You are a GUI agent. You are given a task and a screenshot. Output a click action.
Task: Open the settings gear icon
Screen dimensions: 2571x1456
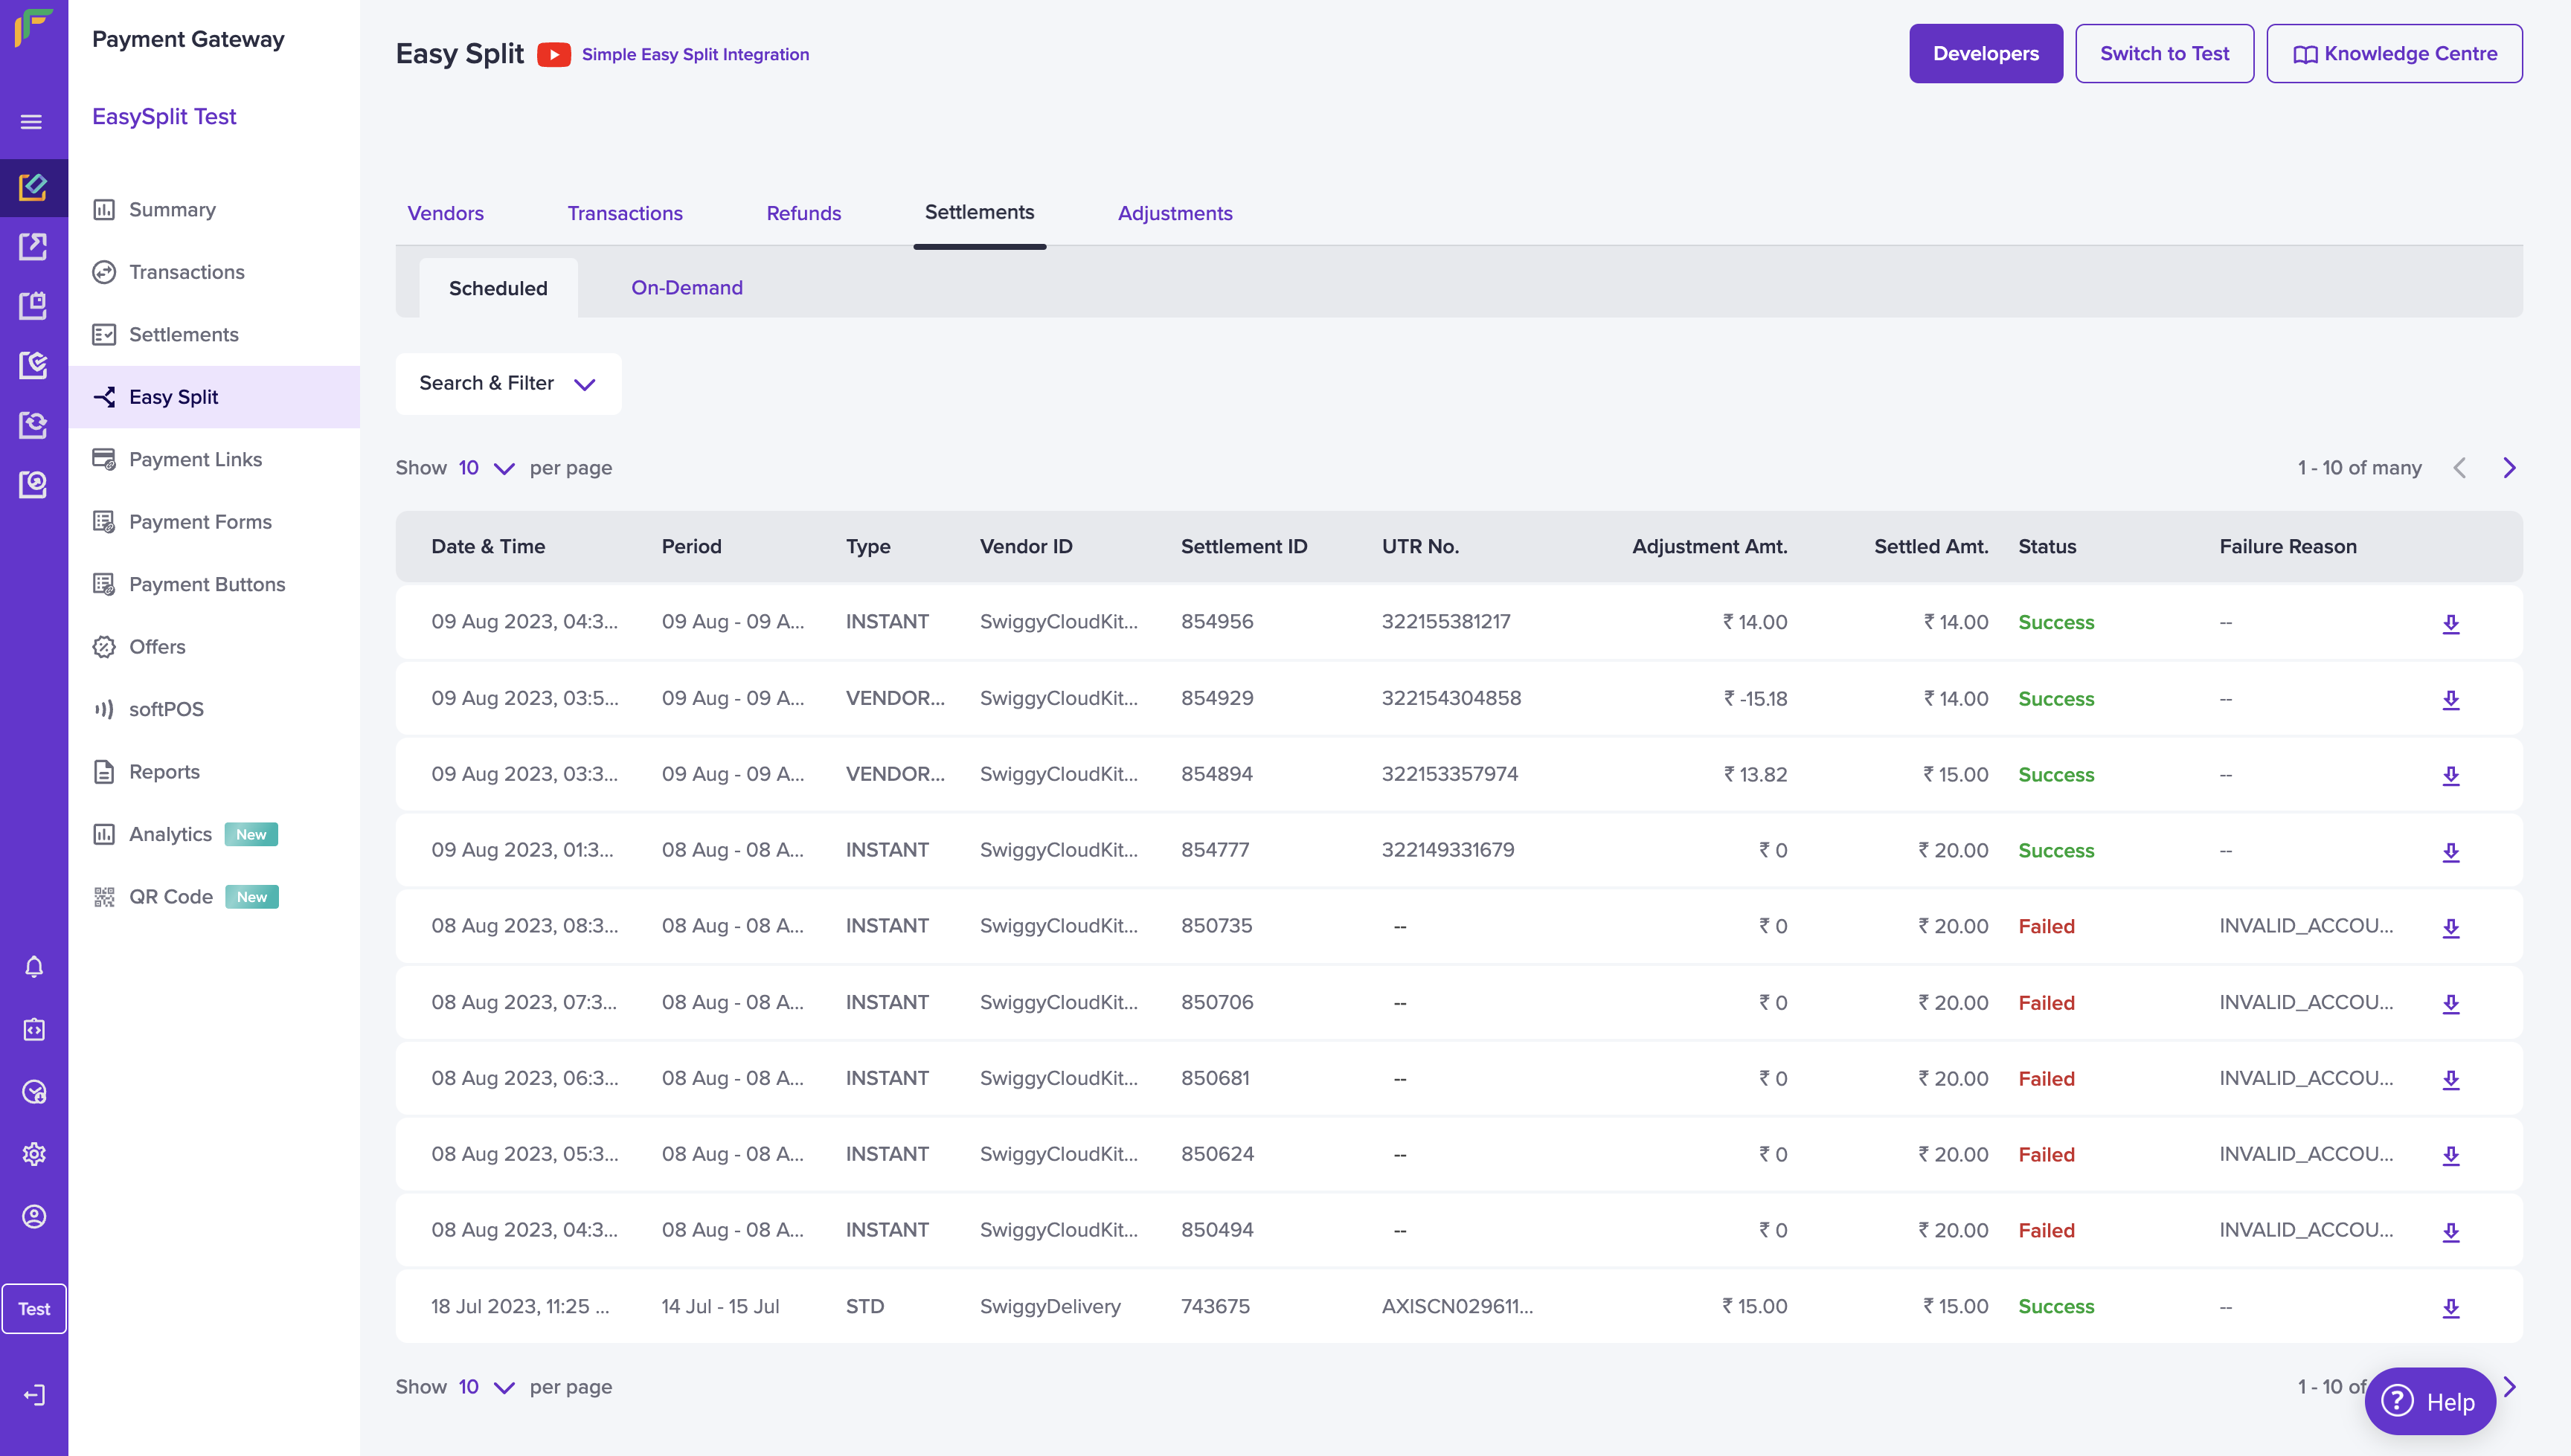[34, 1154]
